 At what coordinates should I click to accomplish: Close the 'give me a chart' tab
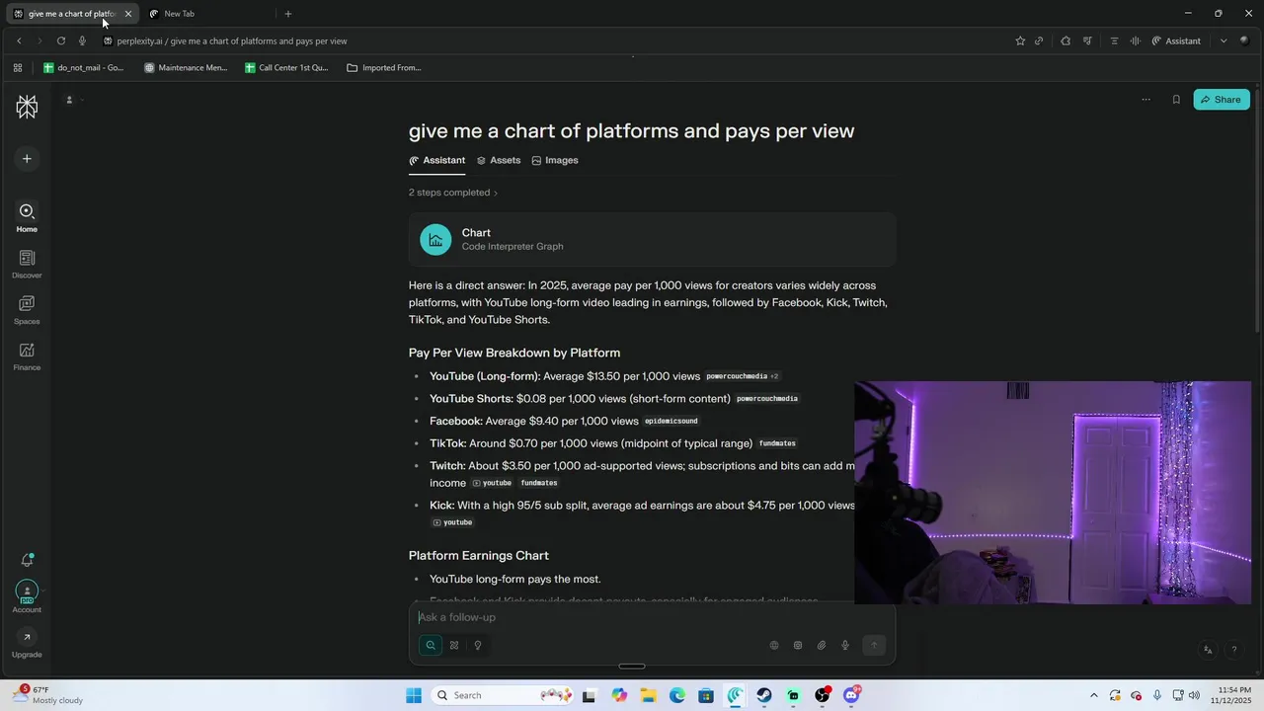(127, 14)
